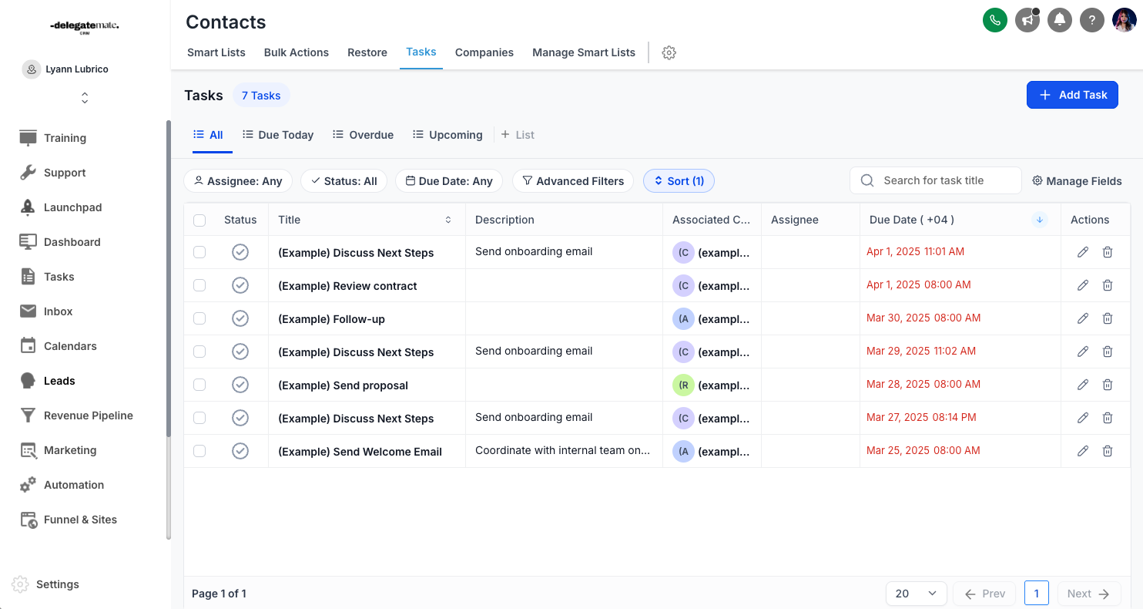Viewport: 1143px width, 609px height.
Task: Delete the Send proposal task
Action: 1108,385
